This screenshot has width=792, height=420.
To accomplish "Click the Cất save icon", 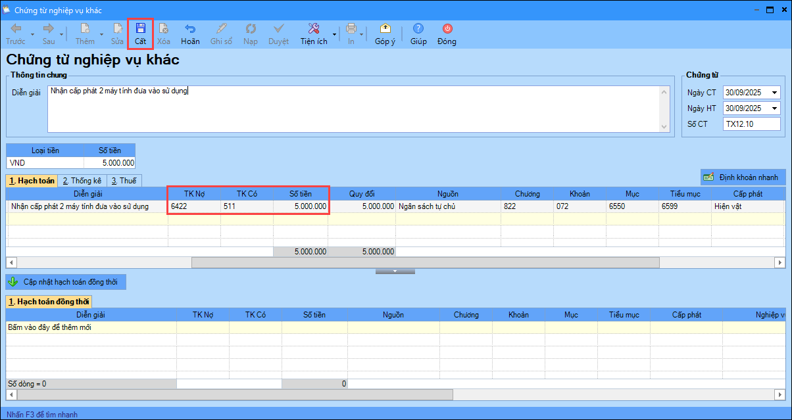I will click(140, 29).
